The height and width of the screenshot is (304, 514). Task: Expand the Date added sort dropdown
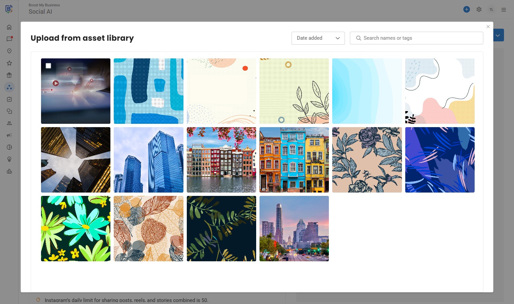(318, 38)
